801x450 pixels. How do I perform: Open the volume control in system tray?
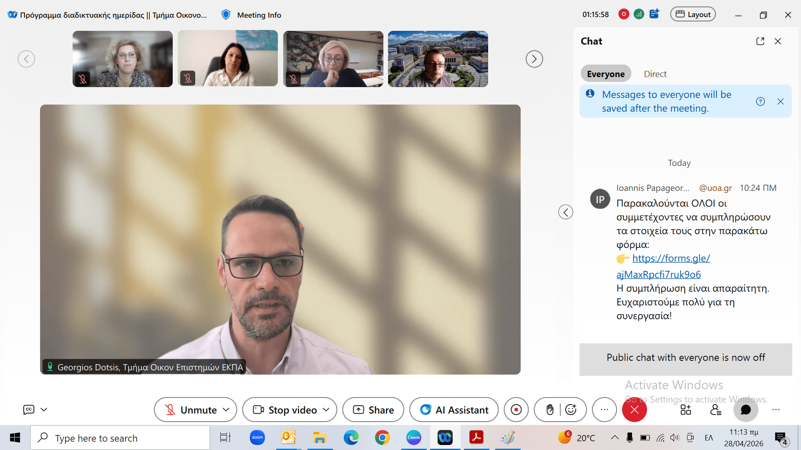coord(675,437)
